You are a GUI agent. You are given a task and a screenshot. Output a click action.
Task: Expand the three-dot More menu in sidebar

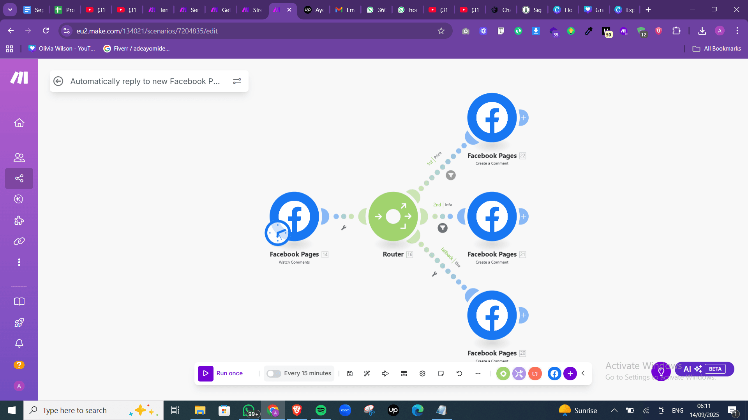[19, 262]
